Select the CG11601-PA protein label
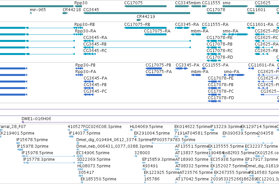This screenshot has width=279, height=184. coord(261,65)
